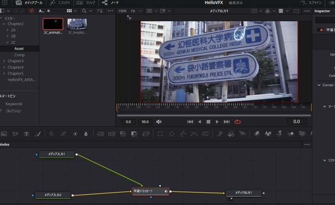Add a Camera 3D node
This screenshot has height=205, width=335.
(302, 134)
